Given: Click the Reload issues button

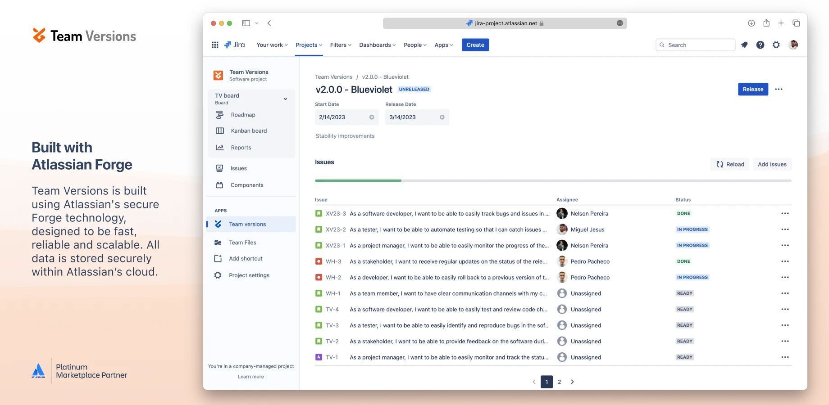Looking at the screenshot, I should 730,164.
